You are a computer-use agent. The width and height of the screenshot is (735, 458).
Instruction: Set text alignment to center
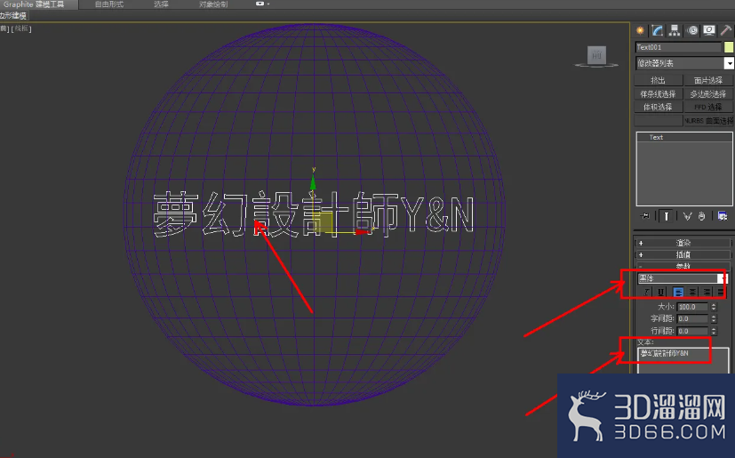692,292
